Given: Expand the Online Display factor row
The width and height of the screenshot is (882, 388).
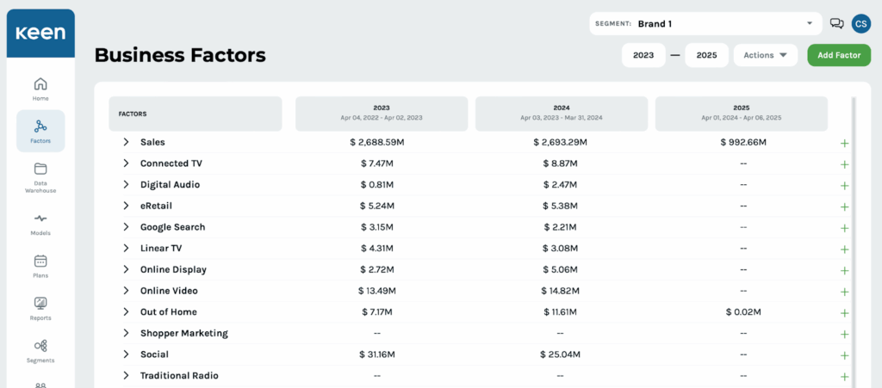Looking at the screenshot, I should point(126,269).
